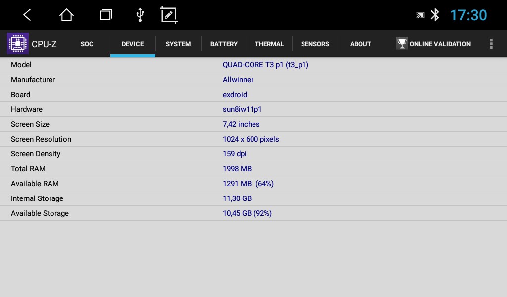507x297 pixels.
Task: Open the three-dot overflow menu
Action: click(491, 43)
